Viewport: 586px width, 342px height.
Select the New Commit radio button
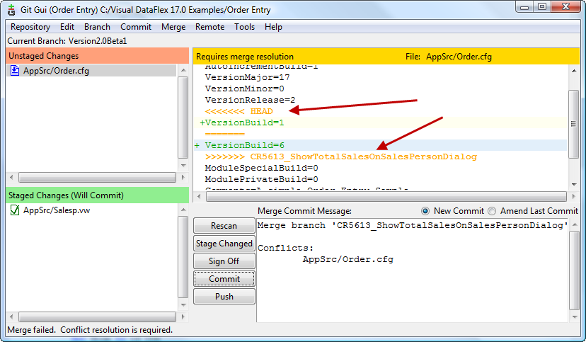(425, 211)
